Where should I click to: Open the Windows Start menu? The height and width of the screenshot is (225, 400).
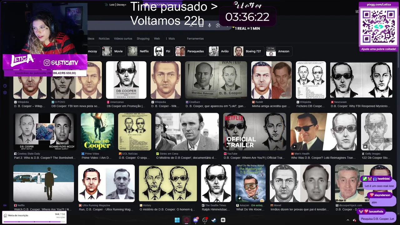click(177, 220)
